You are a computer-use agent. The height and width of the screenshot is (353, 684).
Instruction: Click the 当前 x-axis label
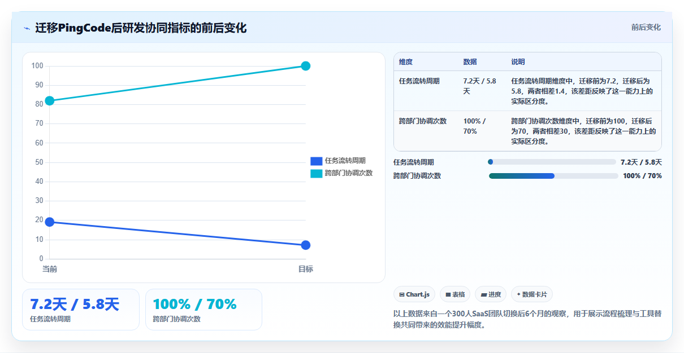point(50,269)
